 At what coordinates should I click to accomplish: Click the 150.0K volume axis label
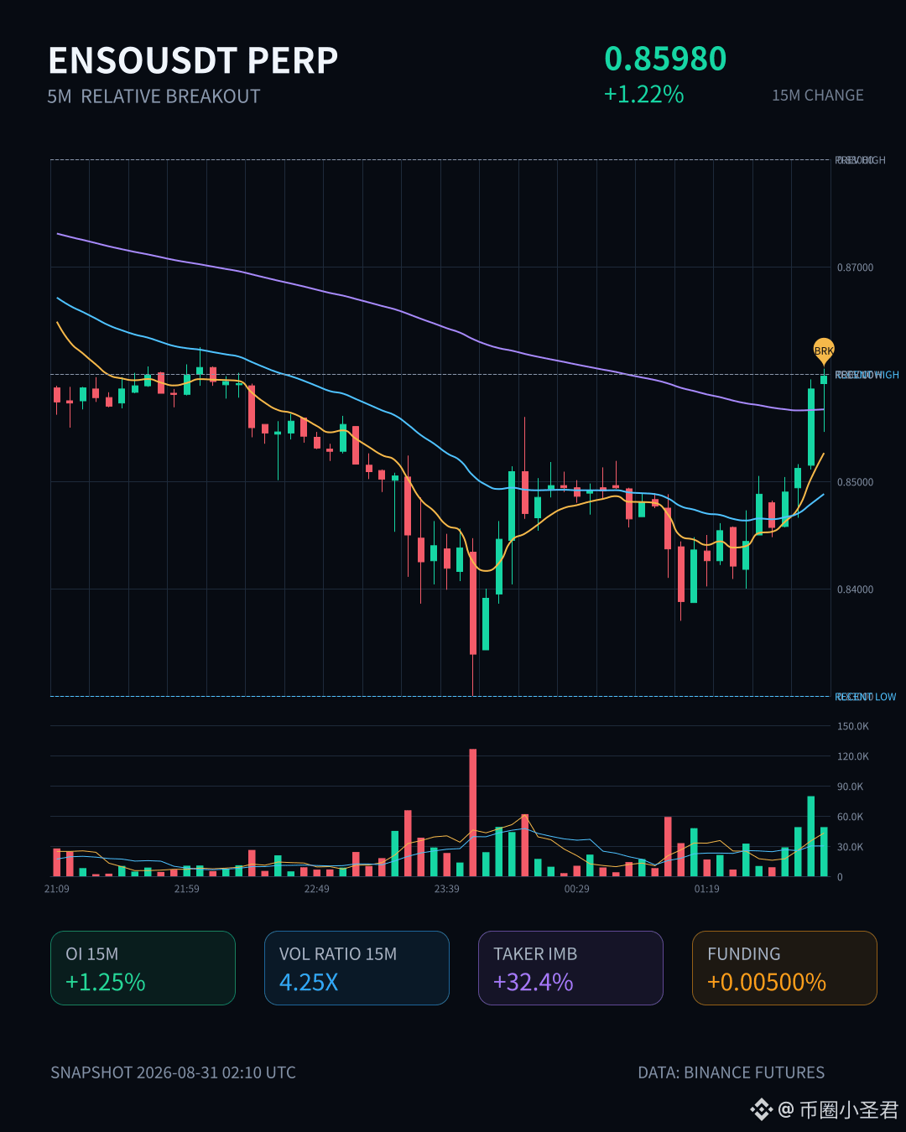[853, 726]
